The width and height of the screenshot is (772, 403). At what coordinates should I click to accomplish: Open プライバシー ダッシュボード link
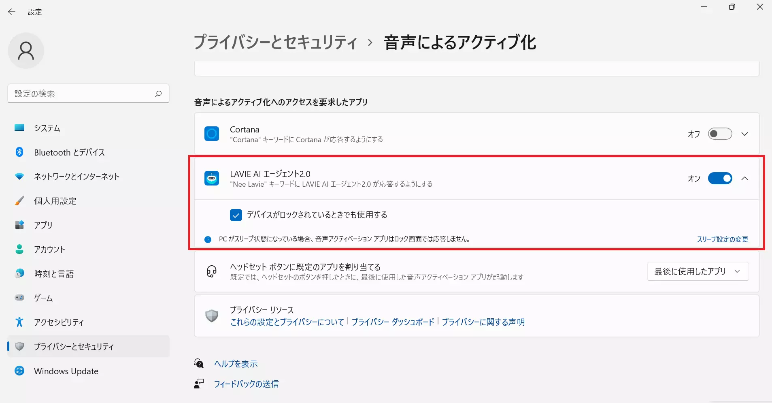coord(393,322)
